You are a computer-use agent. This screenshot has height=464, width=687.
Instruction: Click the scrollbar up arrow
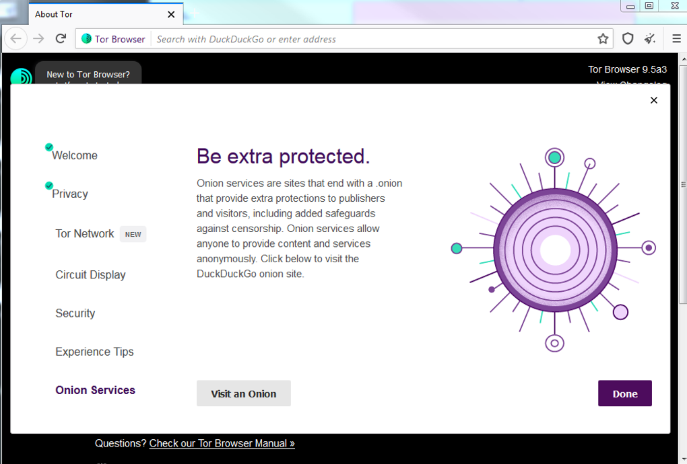[x=683, y=59]
